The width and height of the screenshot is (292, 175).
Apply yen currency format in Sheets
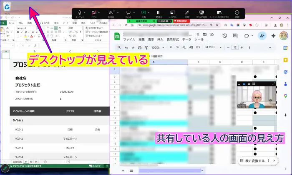171,47
